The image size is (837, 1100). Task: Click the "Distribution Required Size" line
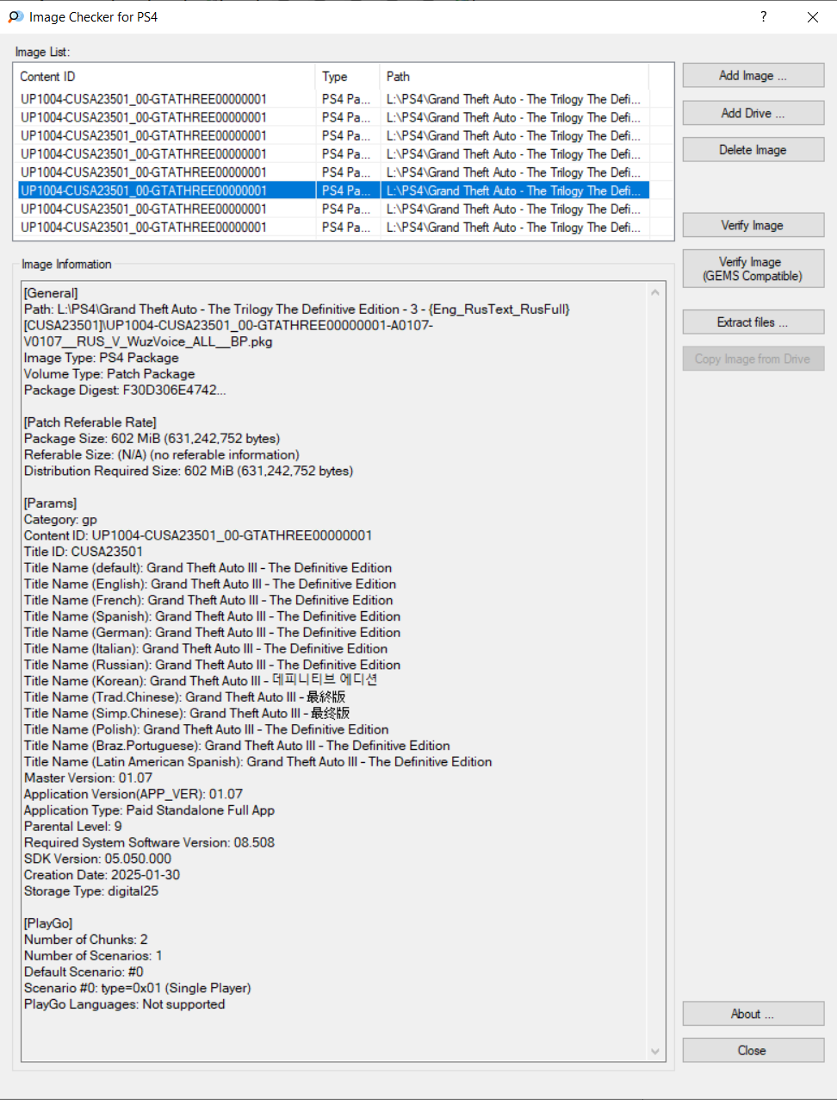click(189, 471)
